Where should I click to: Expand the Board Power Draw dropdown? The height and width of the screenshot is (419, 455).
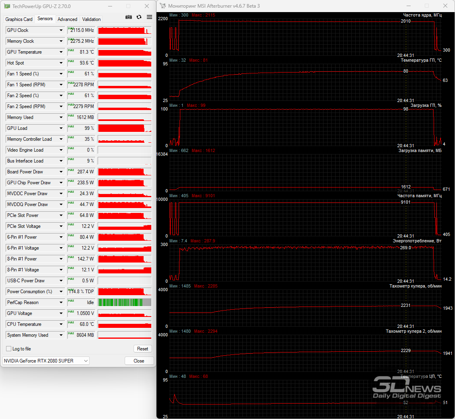[x=61, y=172]
